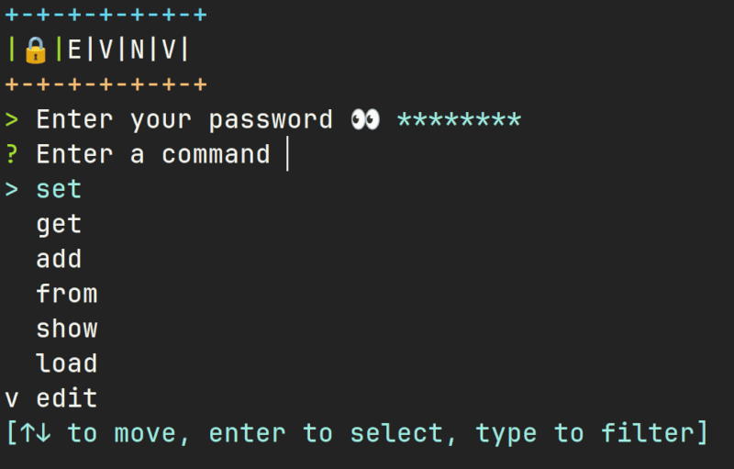Screen dimensions: 734x469
Task: Select the get command
Action: pyautogui.click(x=59, y=225)
